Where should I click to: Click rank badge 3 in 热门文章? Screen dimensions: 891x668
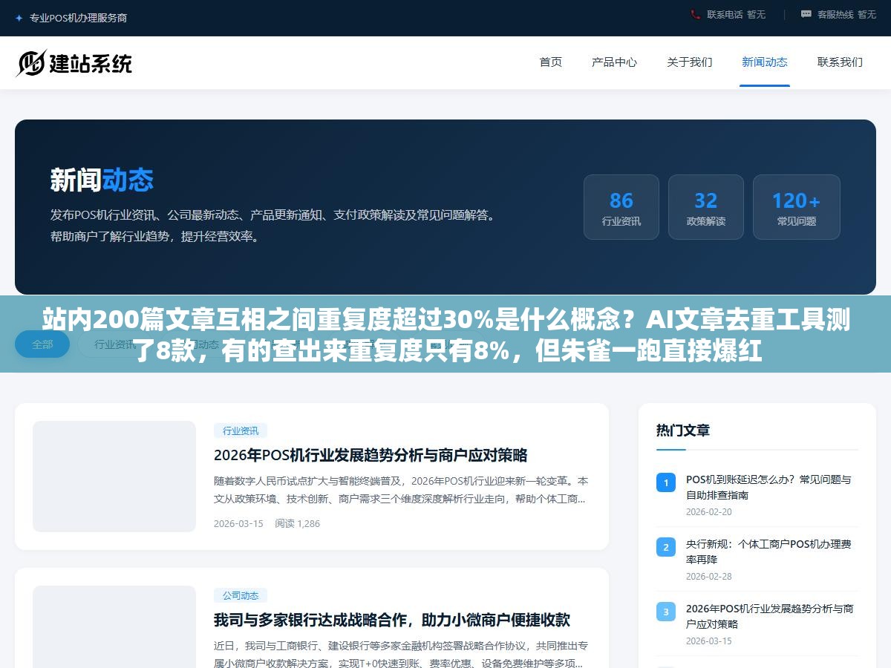666,612
